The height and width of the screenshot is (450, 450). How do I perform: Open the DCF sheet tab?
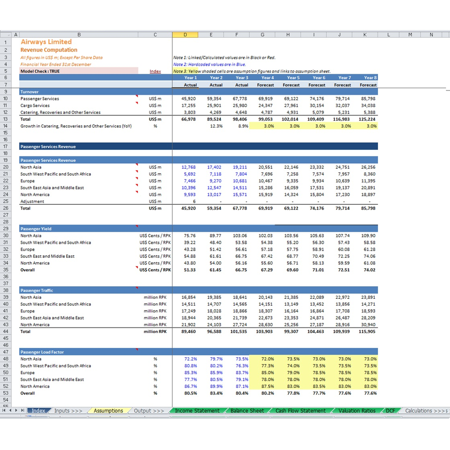pos(390,411)
